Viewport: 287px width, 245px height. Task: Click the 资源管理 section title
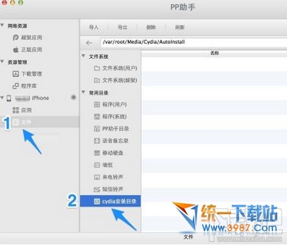tap(18, 62)
